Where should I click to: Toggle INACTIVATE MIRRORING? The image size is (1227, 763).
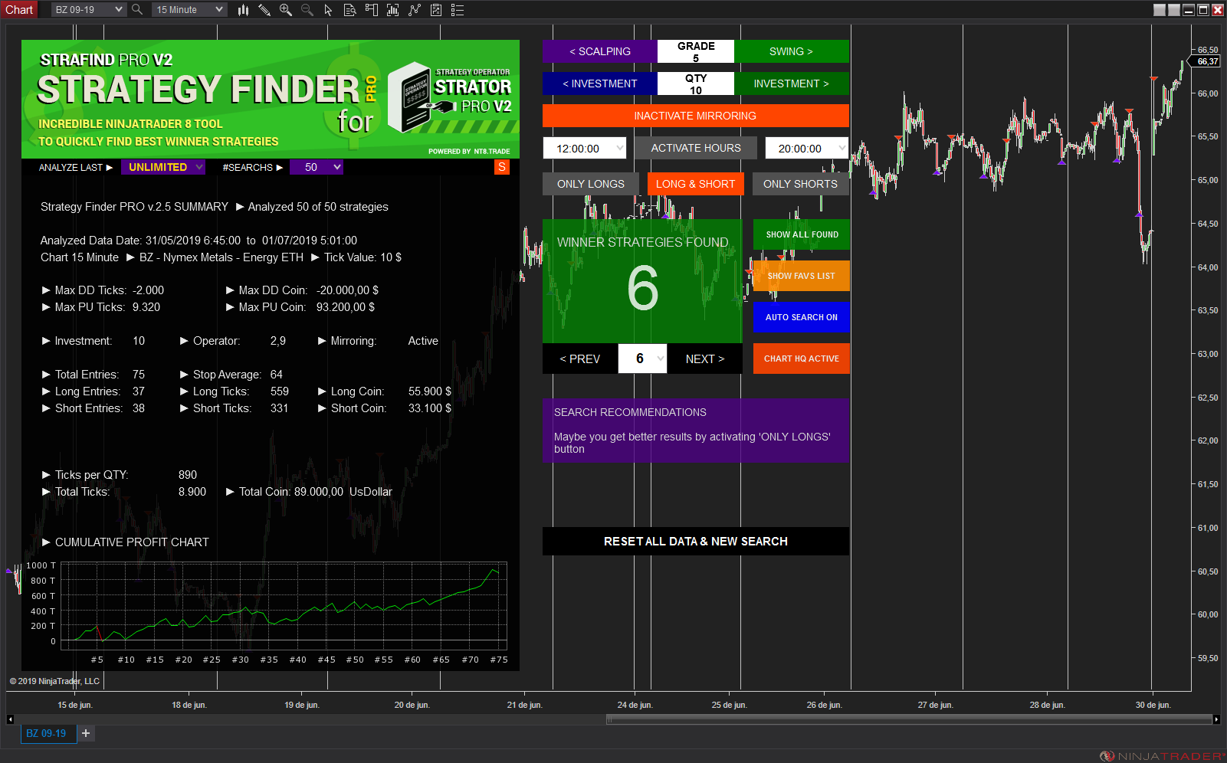[x=695, y=116]
